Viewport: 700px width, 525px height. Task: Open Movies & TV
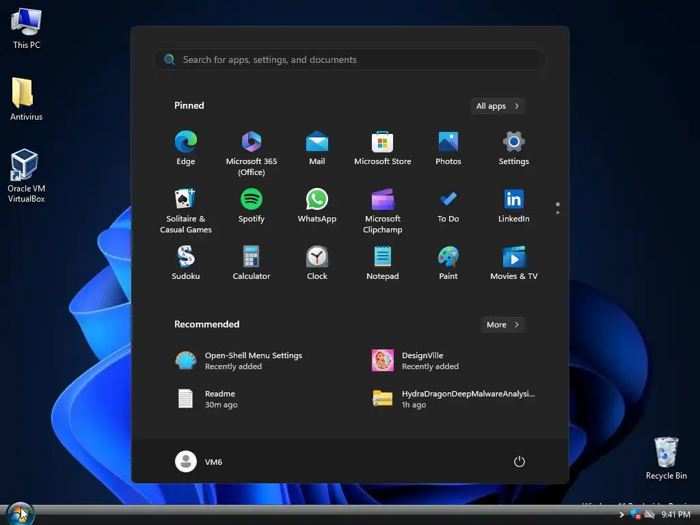click(x=514, y=263)
